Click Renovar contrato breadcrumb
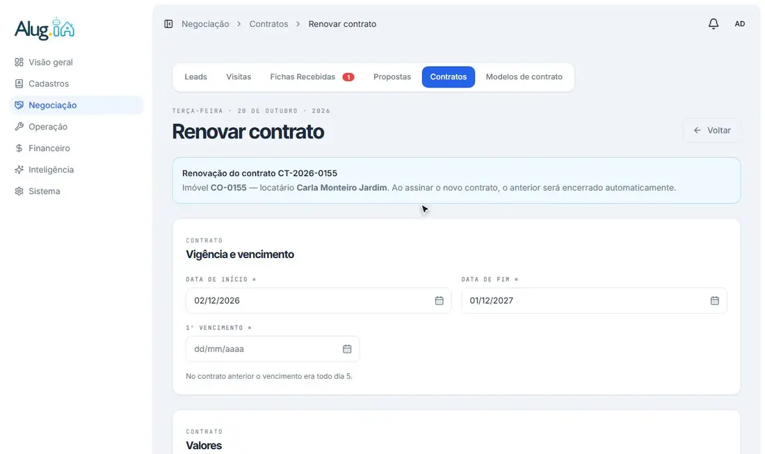The image size is (765, 454). [342, 24]
